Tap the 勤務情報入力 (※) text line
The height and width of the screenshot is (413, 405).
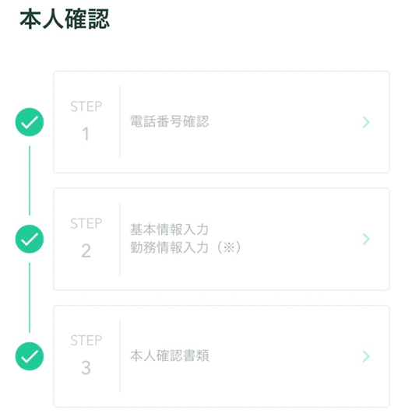(x=185, y=247)
